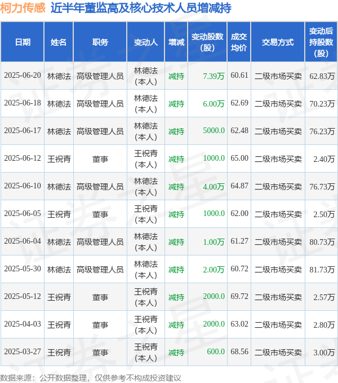The image size is (338, 383).
Task: Select the date 2025-06-12
Action: click(x=23, y=158)
